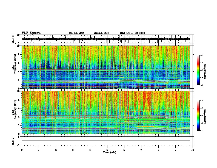
Task: Click time axis tick label "6"
Action: (124, 150)
